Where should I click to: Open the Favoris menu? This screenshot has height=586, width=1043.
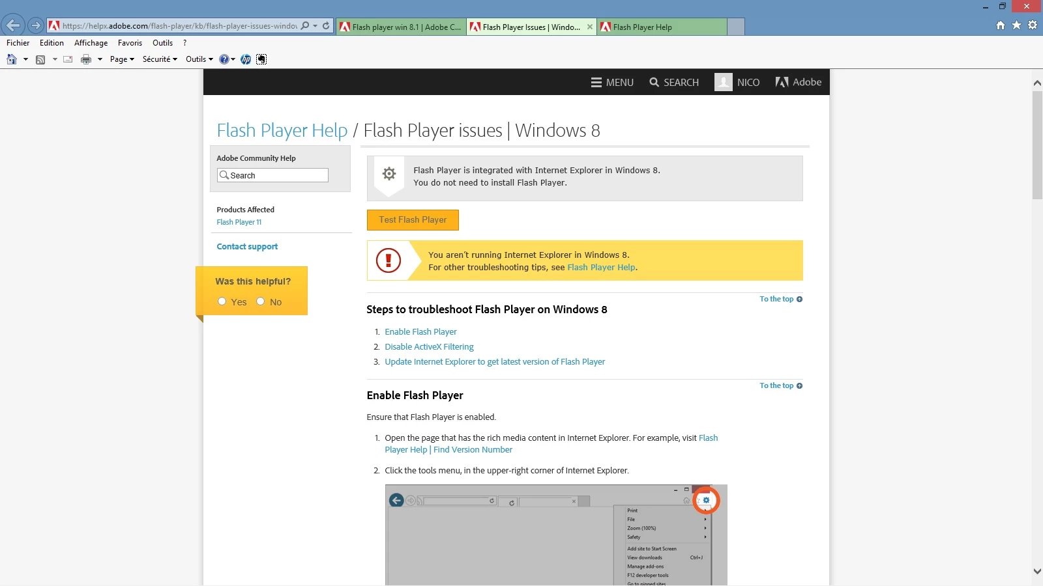(x=130, y=43)
